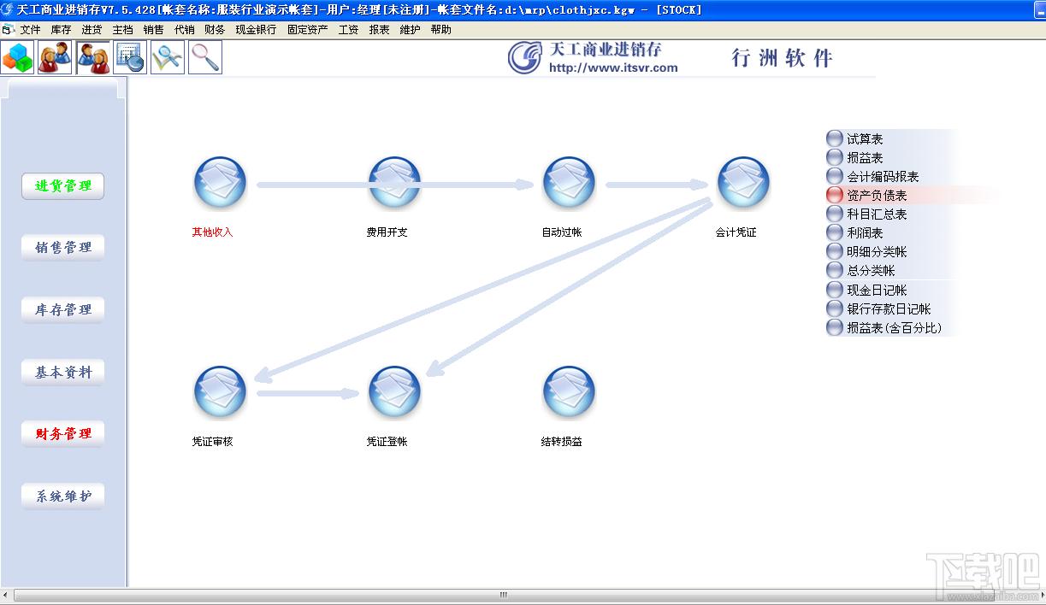Open the 工资 menu
Viewport: 1046px width, 605px height.
(348, 29)
